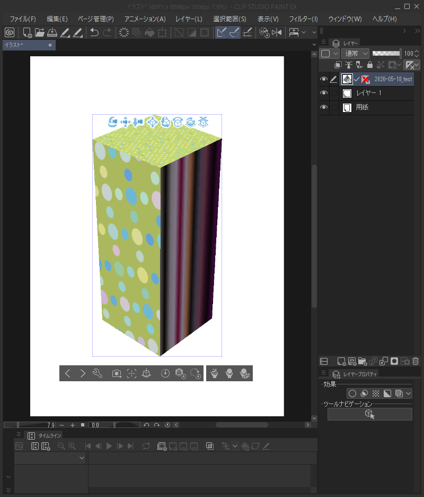Click the wrench tool icon below the 3D object

coord(97,373)
